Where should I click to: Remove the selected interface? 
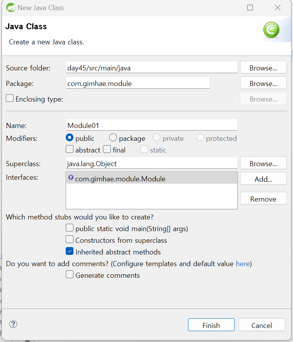(263, 198)
